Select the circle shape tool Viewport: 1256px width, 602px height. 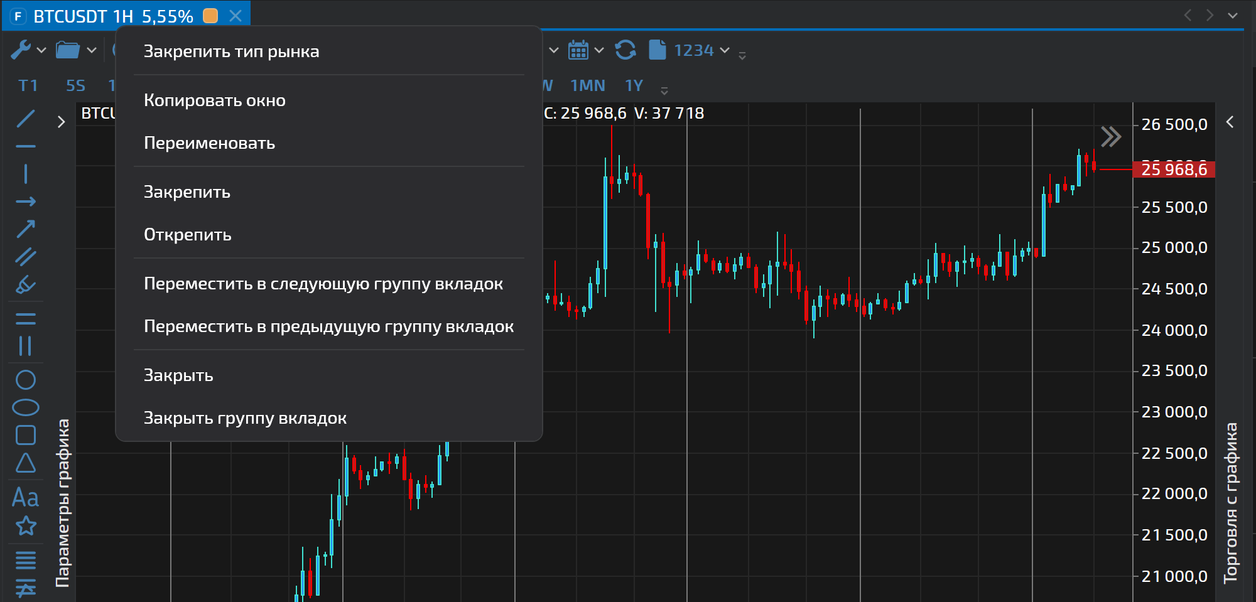click(x=25, y=380)
